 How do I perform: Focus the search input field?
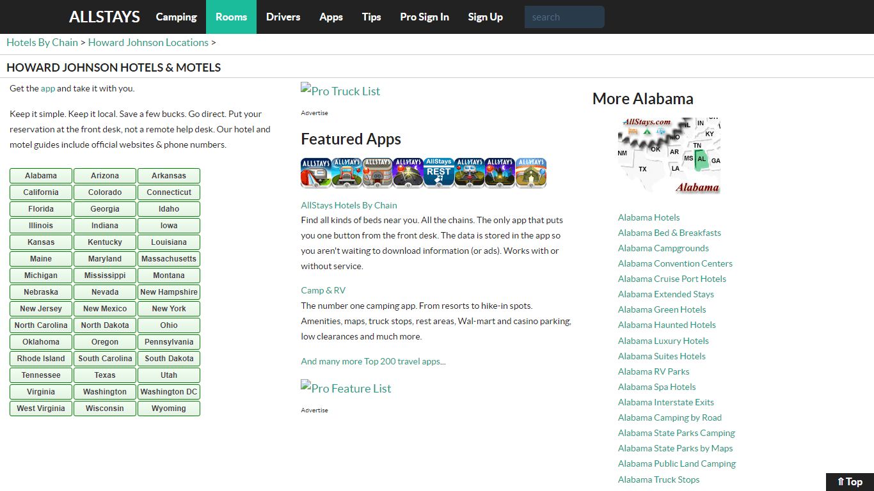(564, 17)
